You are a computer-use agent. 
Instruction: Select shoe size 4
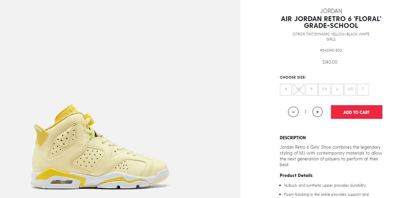(286, 90)
